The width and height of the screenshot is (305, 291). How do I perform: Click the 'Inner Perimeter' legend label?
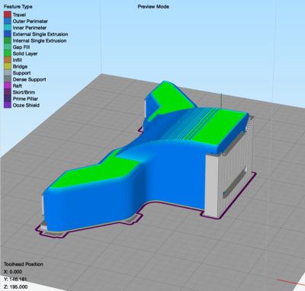(30, 27)
